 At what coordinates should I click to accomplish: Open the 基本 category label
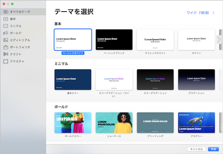[x=13, y=19]
